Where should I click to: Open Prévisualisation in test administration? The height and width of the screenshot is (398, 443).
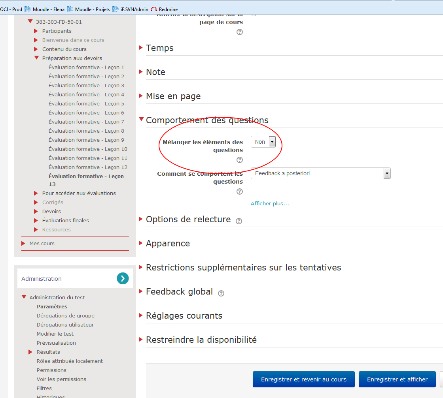coord(56,343)
